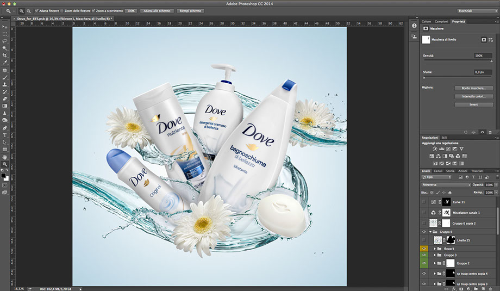Open the Attraversa blend mode dropdown
Viewport: 500px width, 291px height.
tap(446, 185)
